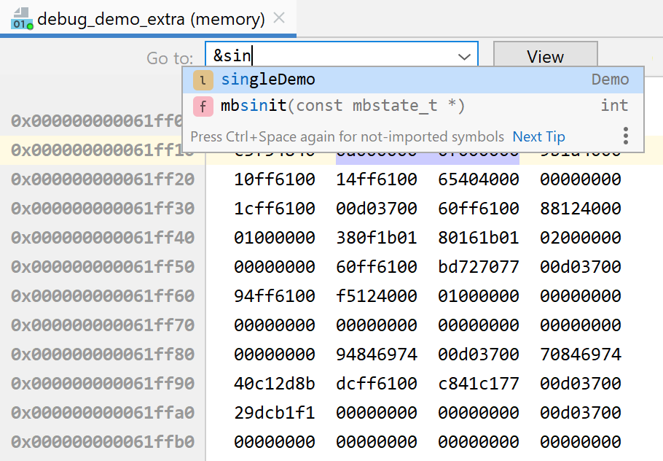Select the debug_demo_extra (memory) tab

click(151, 19)
